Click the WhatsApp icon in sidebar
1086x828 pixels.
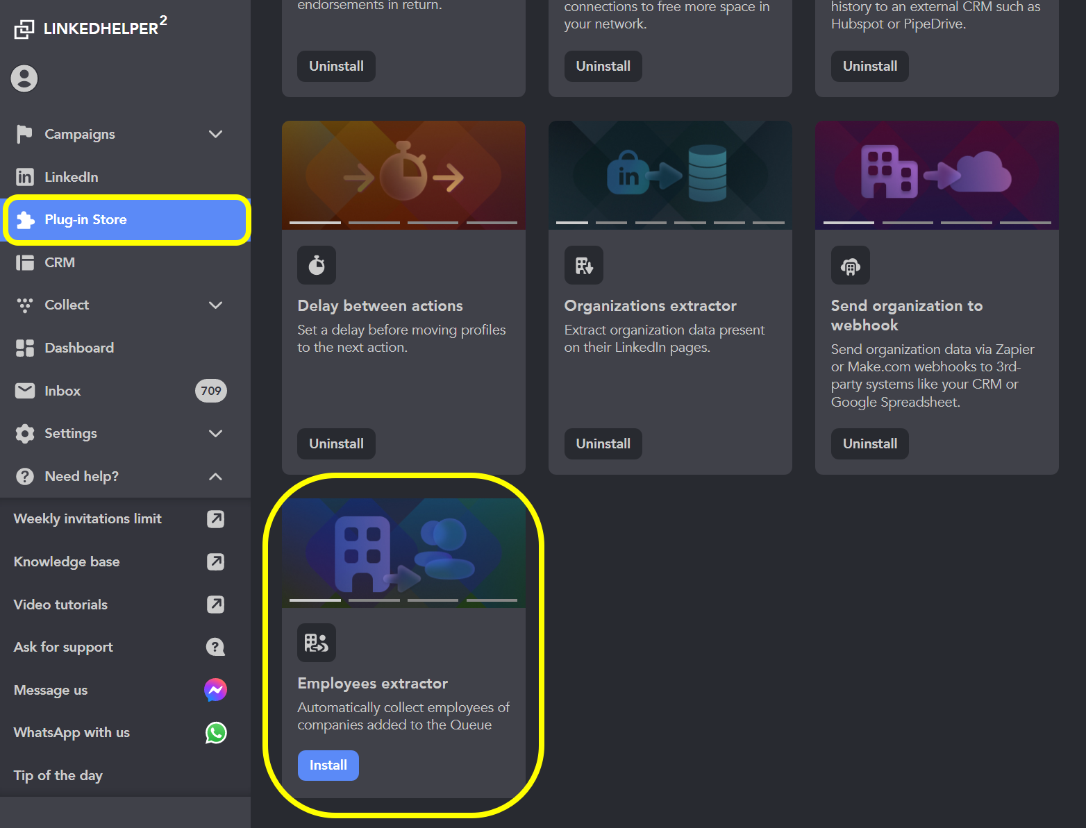[x=215, y=733]
